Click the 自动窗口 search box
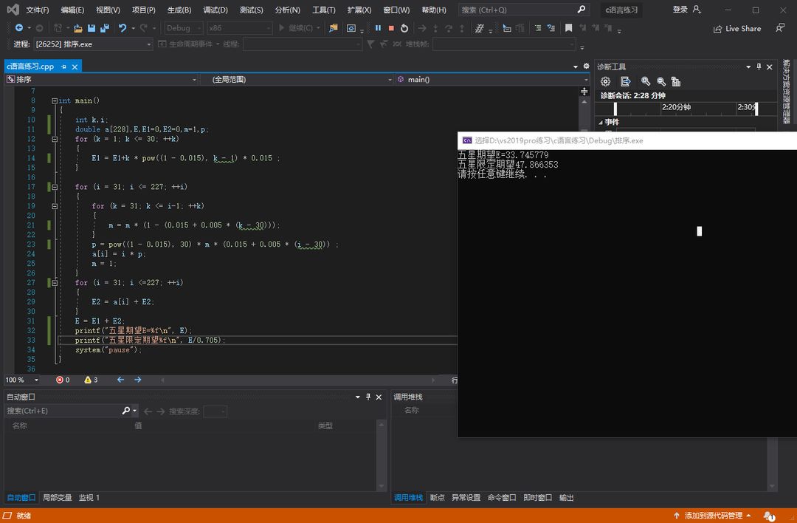Image resolution: width=797 pixels, height=523 pixels. click(63, 411)
